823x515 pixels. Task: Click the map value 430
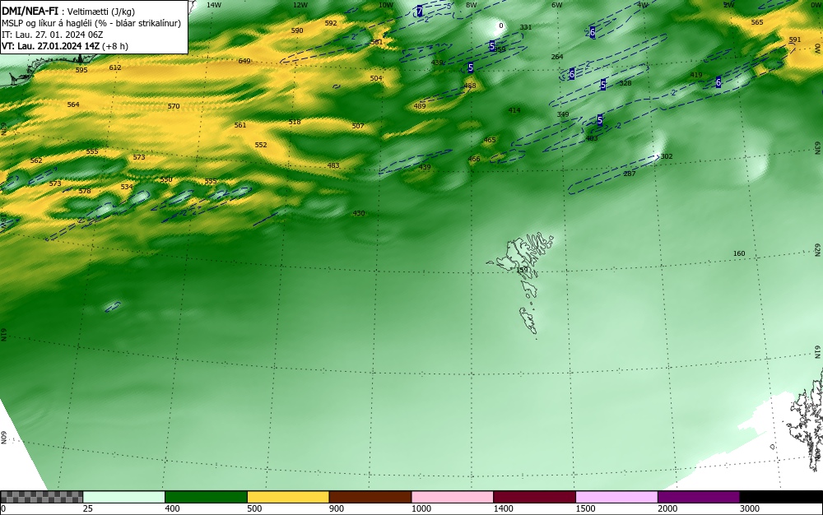click(x=359, y=213)
